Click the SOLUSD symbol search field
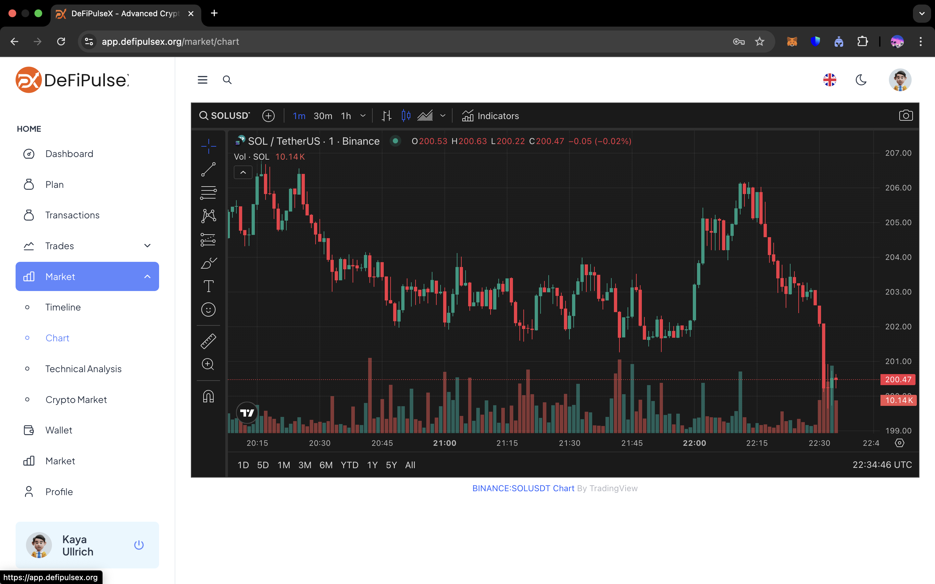Image resolution: width=935 pixels, height=584 pixels. click(x=225, y=116)
